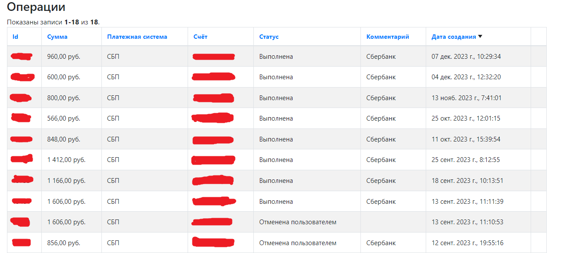Sort table by Статус column header
Screen dimensions: 562x253
(x=269, y=37)
